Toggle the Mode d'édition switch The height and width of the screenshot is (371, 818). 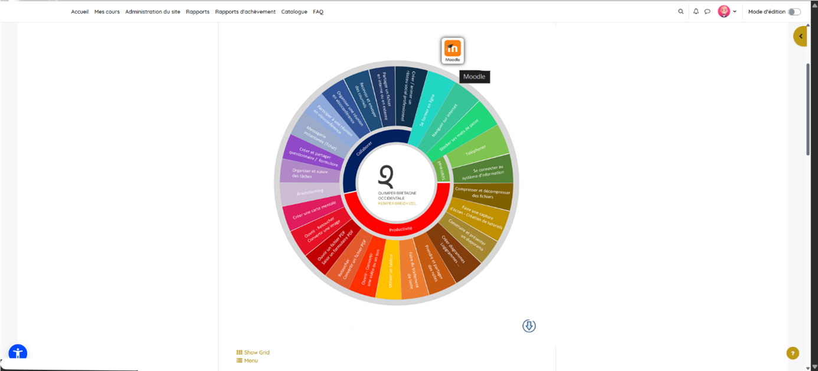click(x=794, y=12)
